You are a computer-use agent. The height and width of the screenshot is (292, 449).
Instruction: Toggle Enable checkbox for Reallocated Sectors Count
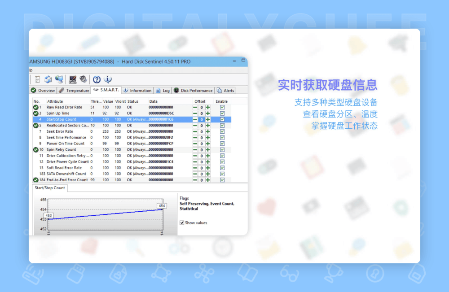coord(222,126)
